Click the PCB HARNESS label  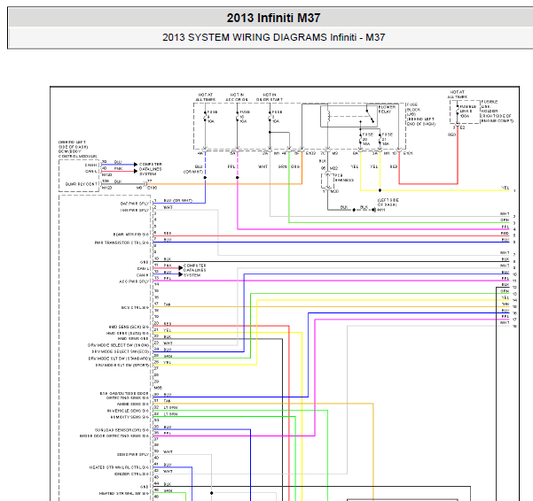(344, 178)
